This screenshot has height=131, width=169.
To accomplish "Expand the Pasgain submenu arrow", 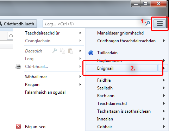I will [x=80, y=85].
